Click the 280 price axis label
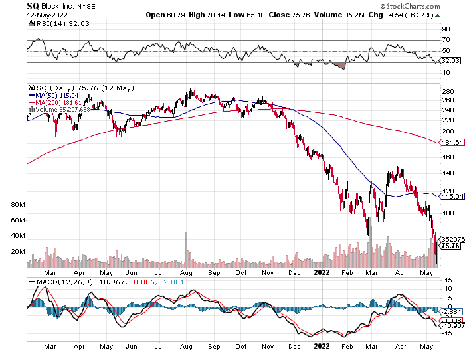Viewport: 465px width, 352px height. click(448, 92)
